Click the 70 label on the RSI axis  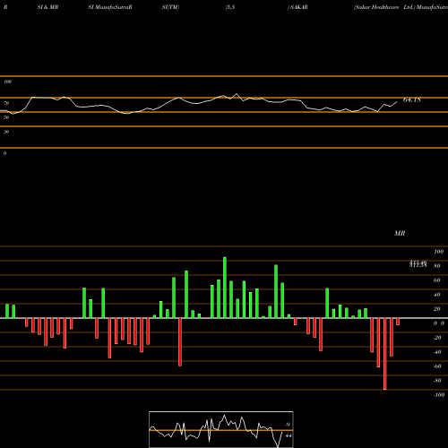pyautogui.click(x=6, y=103)
